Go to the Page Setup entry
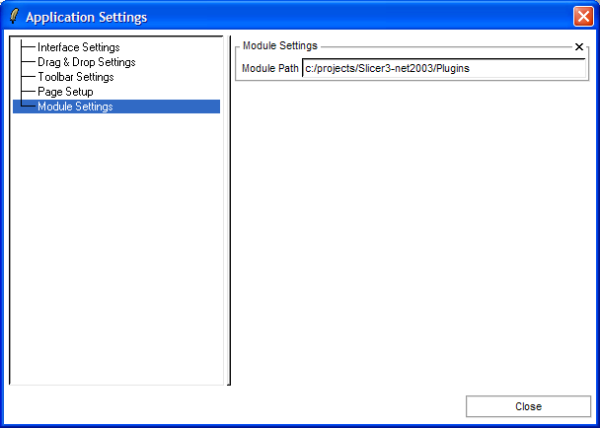 click(x=65, y=92)
